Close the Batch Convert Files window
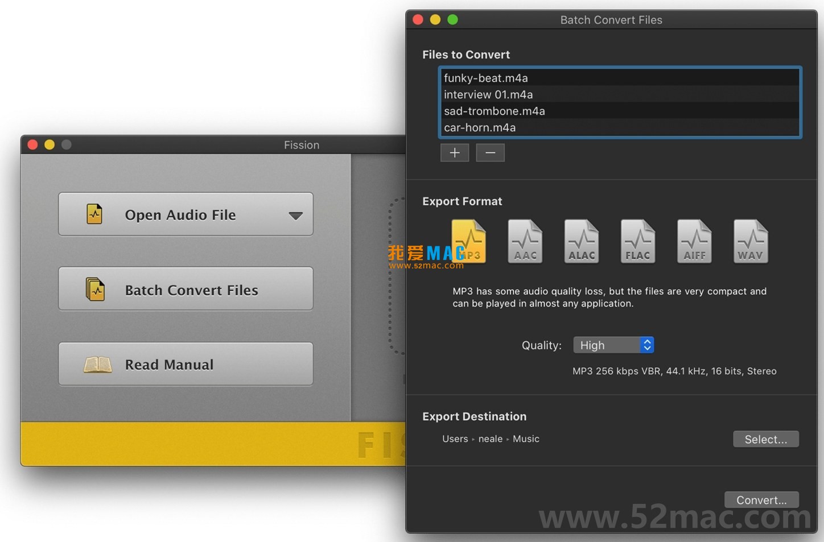The image size is (824, 542). click(418, 20)
